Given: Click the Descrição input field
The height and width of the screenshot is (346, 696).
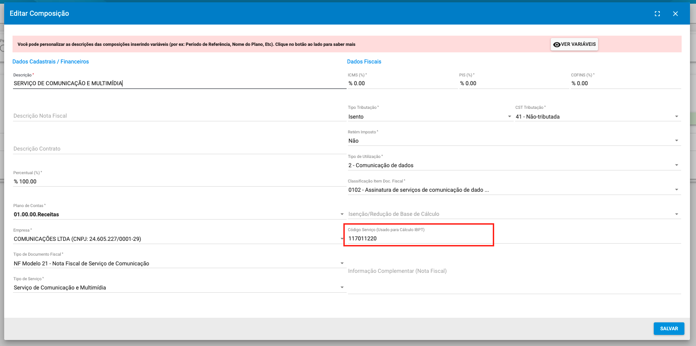Looking at the screenshot, I should (x=180, y=83).
